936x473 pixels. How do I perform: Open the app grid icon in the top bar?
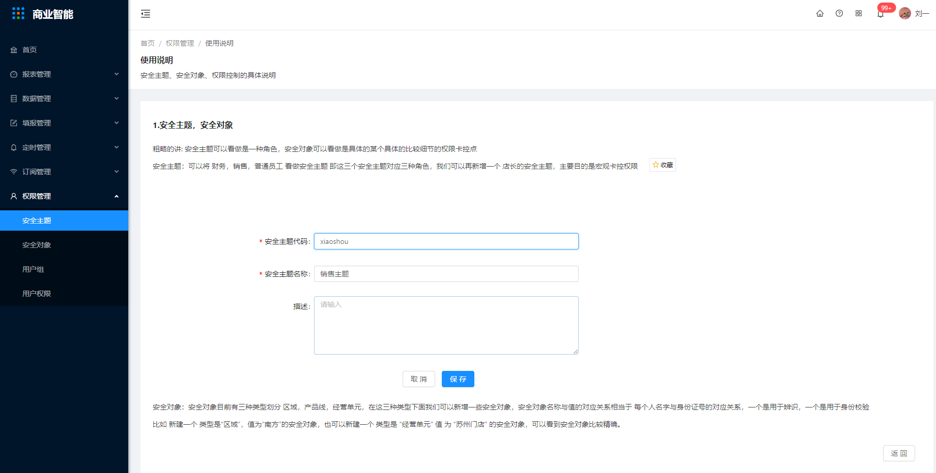(x=859, y=14)
